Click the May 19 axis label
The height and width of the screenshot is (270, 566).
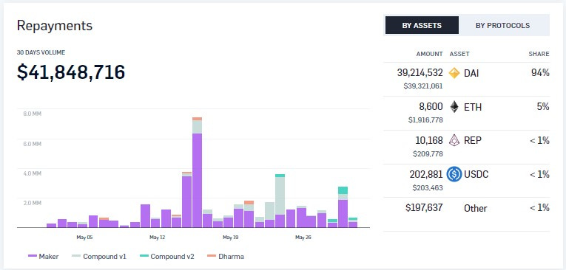[230, 238]
